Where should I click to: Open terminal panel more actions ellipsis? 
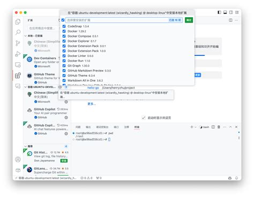tap(225, 127)
